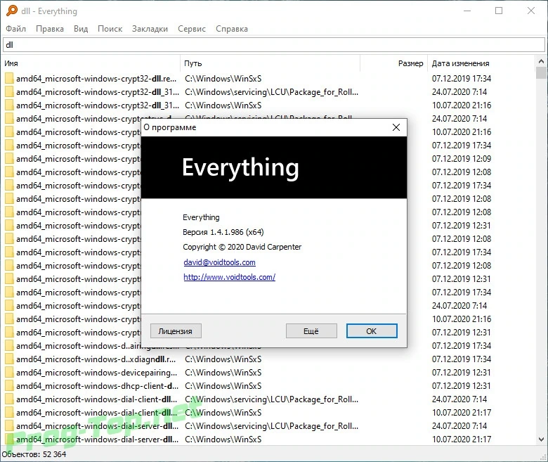Sort by Дата изменения column header
Screen dimensions: 548x462
(x=481, y=63)
